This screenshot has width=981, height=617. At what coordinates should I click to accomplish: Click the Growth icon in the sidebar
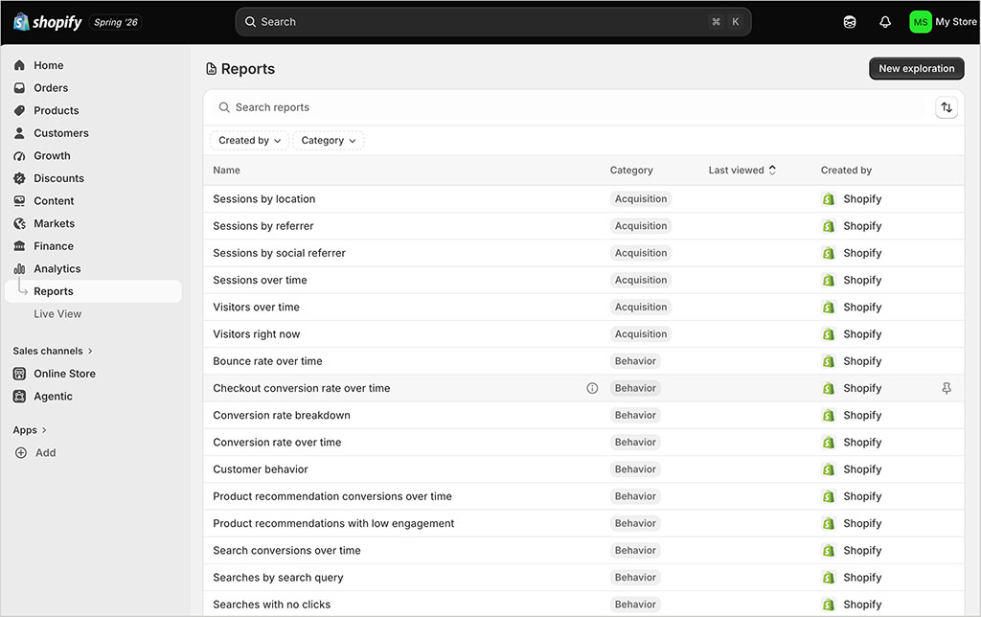point(19,155)
